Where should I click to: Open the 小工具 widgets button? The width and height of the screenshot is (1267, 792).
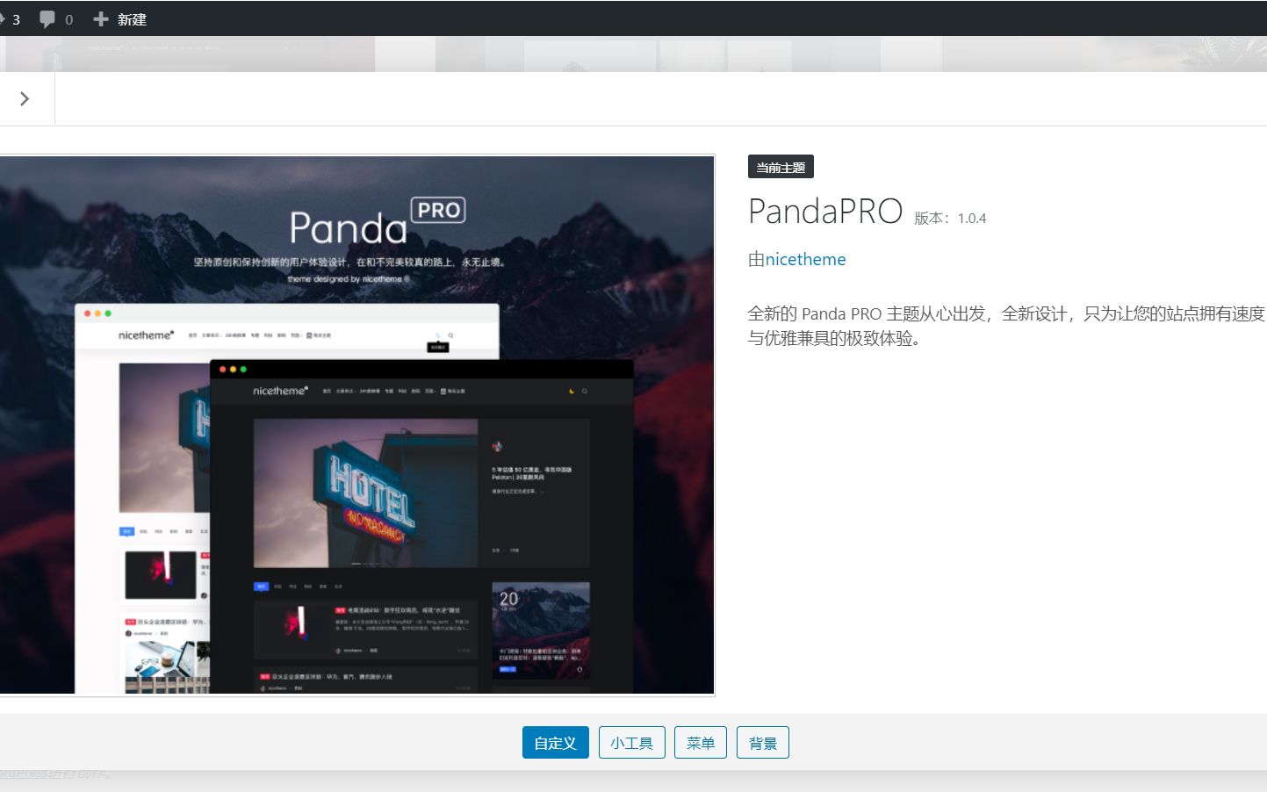click(x=631, y=743)
